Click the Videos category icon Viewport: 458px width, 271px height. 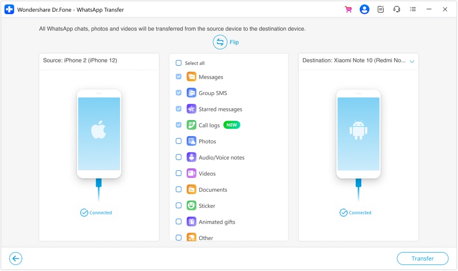pos(191,173)
